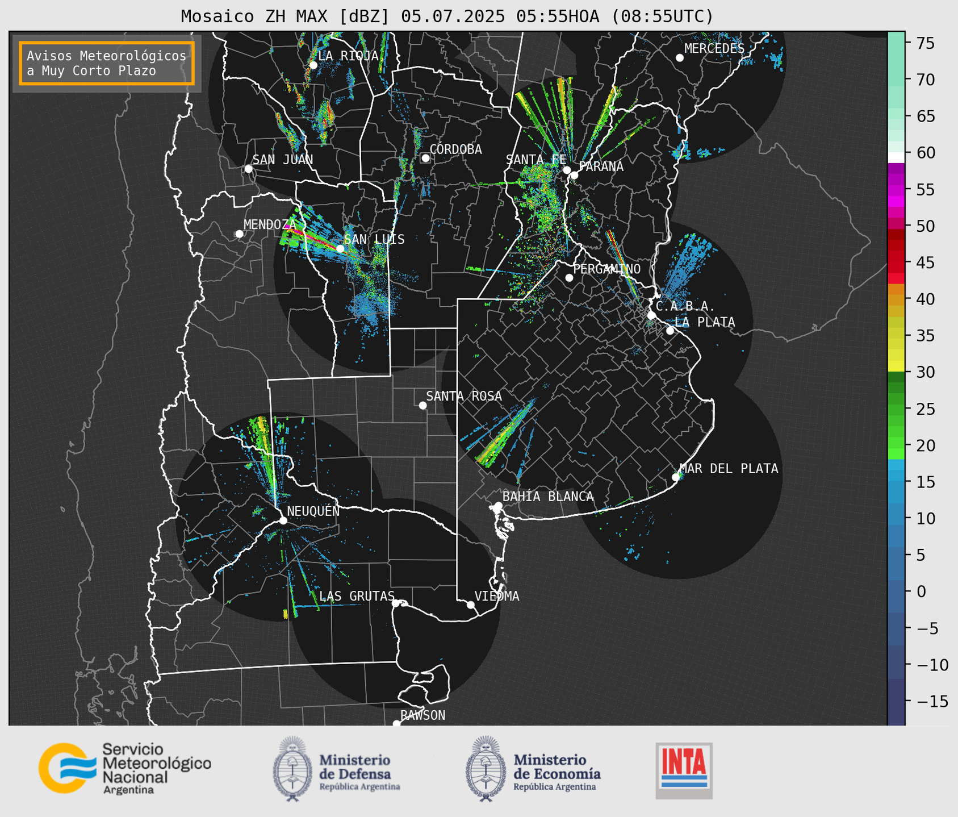Viewport: 958px width, 817px height.
Task: Click the 25 dBZ green color level
Action: coord(896,409)
